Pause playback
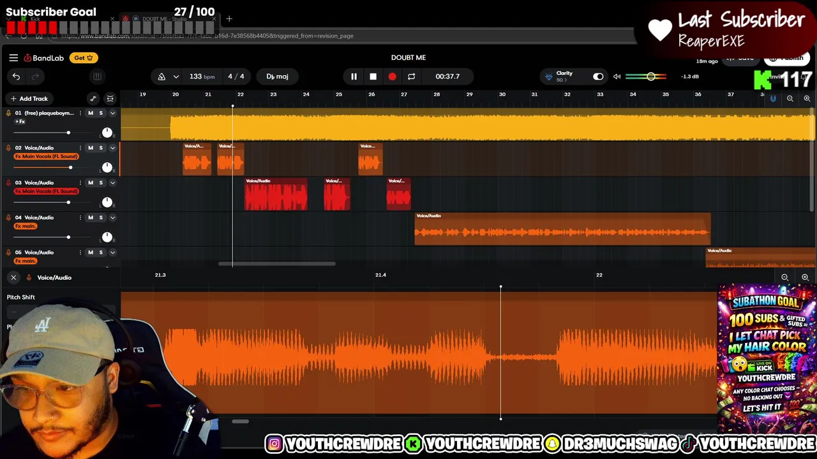This screenshot has height=459, width=817. point(354,76)
